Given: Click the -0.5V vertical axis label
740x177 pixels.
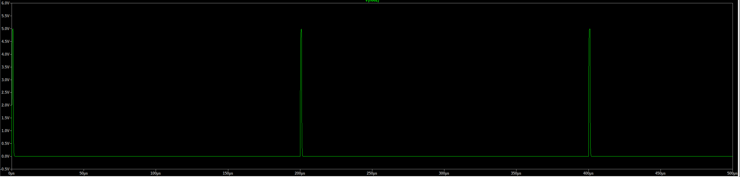Looking at the screenshot, I should (x=5, y=169).
